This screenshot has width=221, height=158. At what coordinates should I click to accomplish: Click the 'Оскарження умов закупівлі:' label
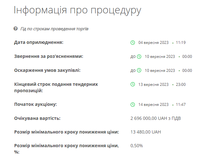pyautogui.click(x=47, y=70)
